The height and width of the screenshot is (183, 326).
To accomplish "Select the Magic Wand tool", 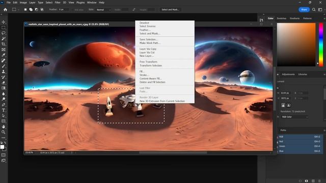I will [4, 39].
